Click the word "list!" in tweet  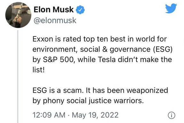pos(38,70)
